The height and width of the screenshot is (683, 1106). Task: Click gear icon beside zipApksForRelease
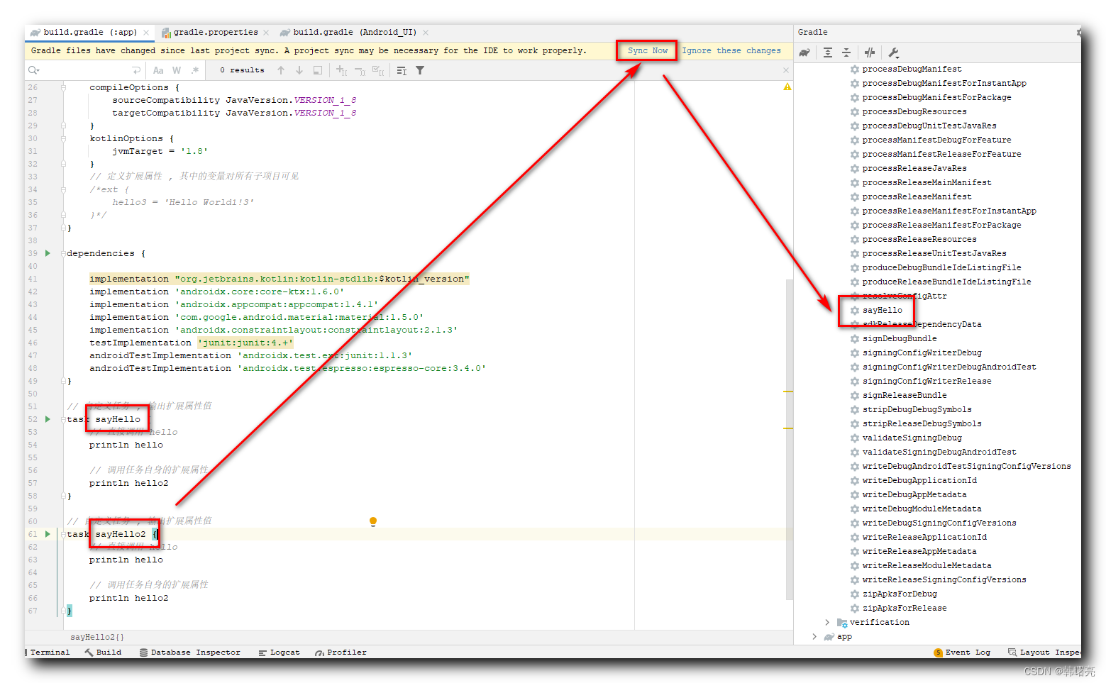click(x=855, y=608)
